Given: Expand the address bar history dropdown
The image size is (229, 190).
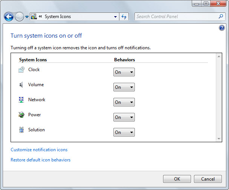Looking at the screenshot, I should [x=115, y=17].
